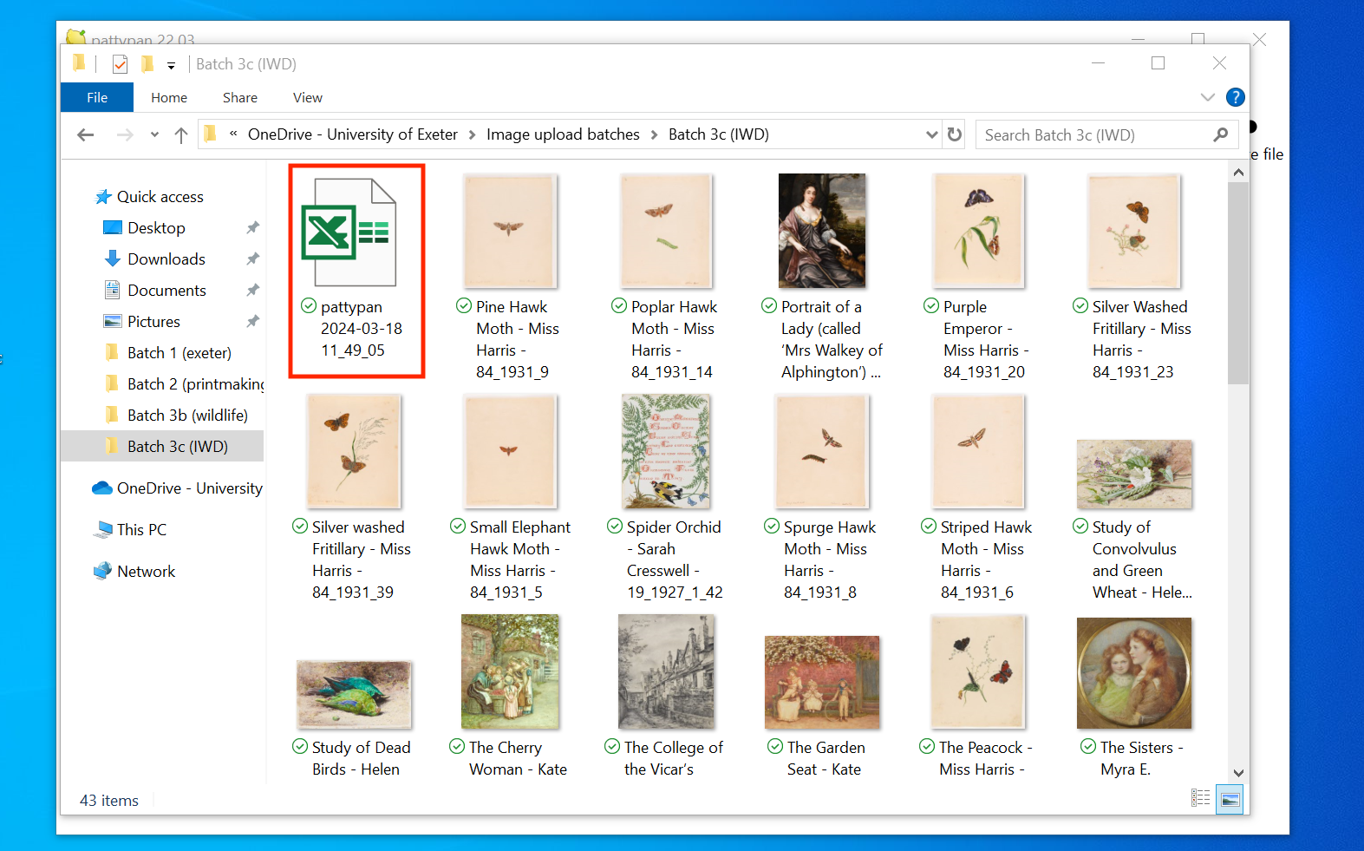This screenshot has width=1364, height=851.
Task: Click the 43 items status text
Action: tap(109, 800)
